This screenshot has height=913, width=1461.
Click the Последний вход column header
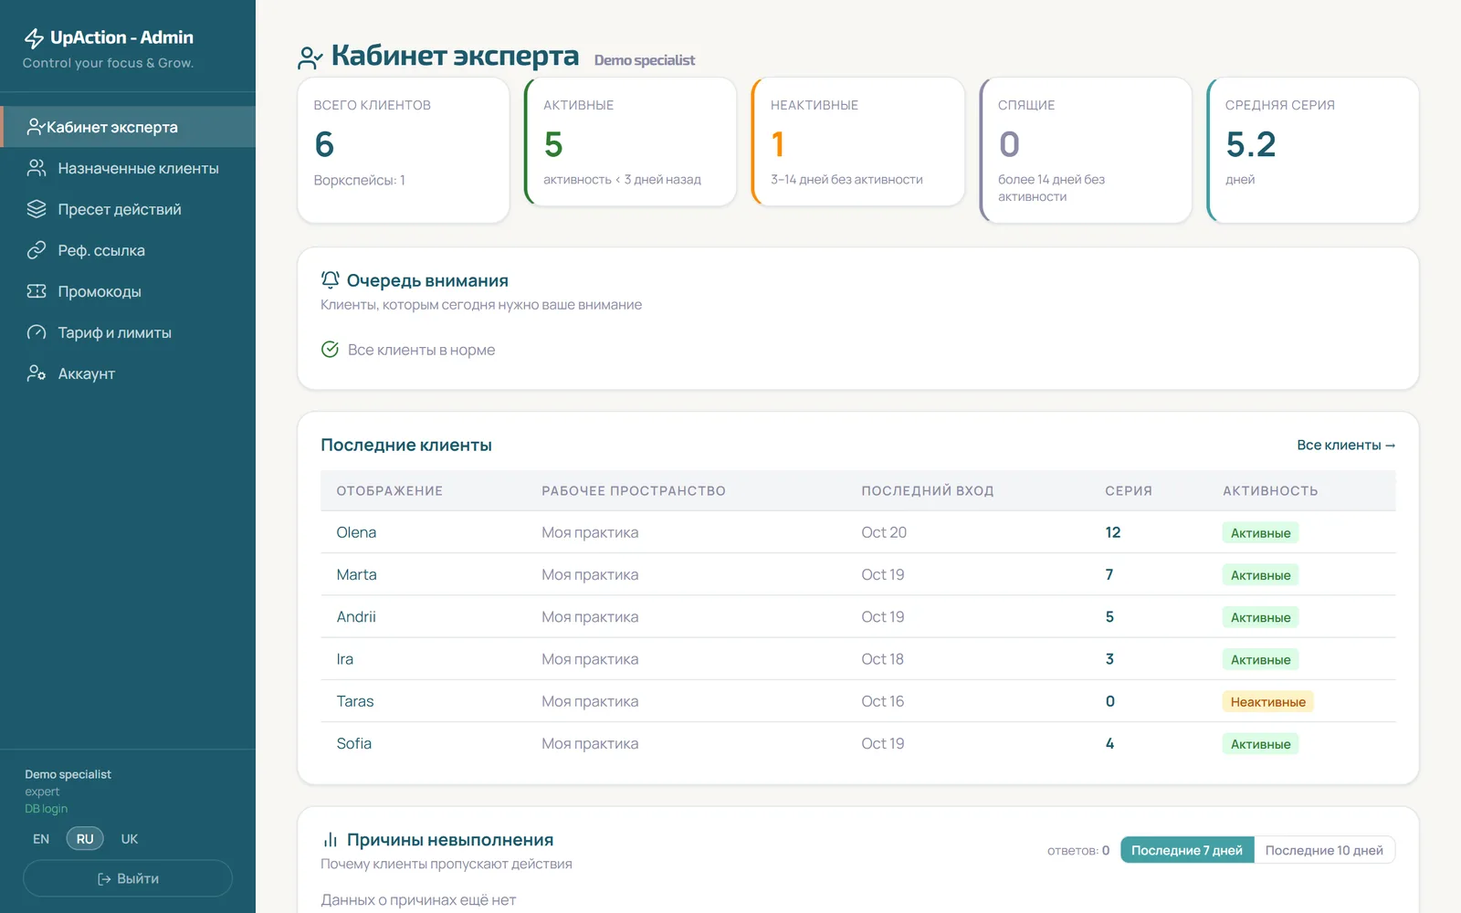pyautogui.click(x=928, y=491)
